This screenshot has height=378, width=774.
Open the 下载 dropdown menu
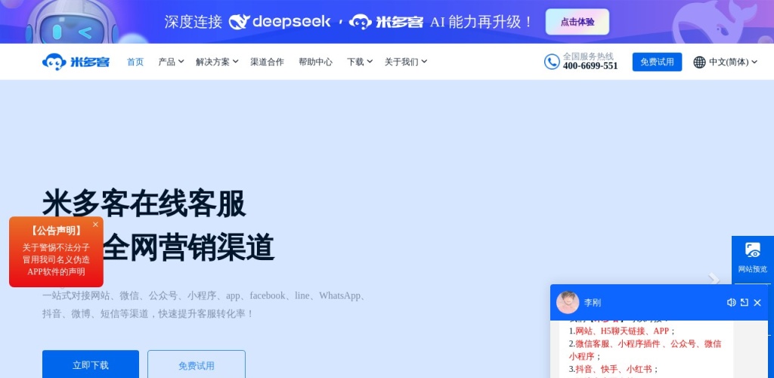tap(359, 62)
